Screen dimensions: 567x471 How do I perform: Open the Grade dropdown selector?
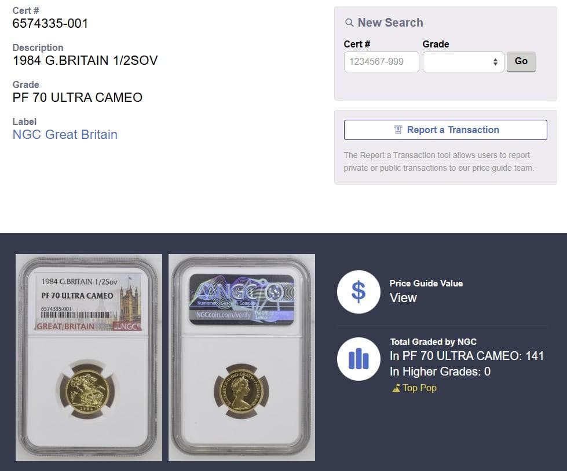click(463, 62)
